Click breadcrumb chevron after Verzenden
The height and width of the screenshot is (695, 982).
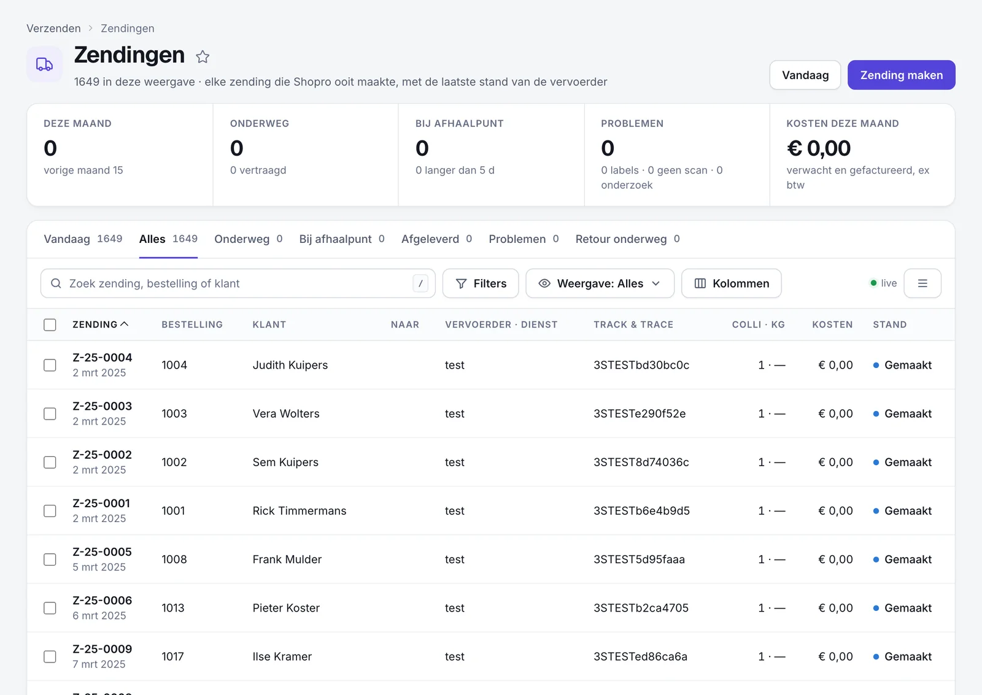pos(91,28)
